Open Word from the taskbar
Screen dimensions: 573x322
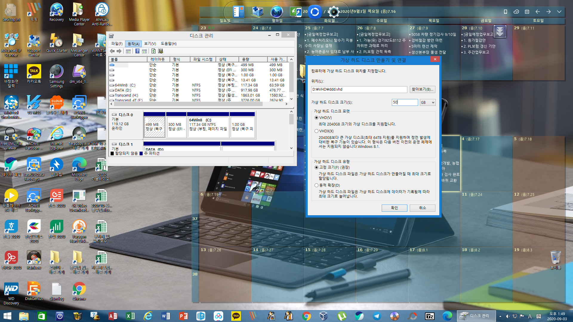[166, 316]
